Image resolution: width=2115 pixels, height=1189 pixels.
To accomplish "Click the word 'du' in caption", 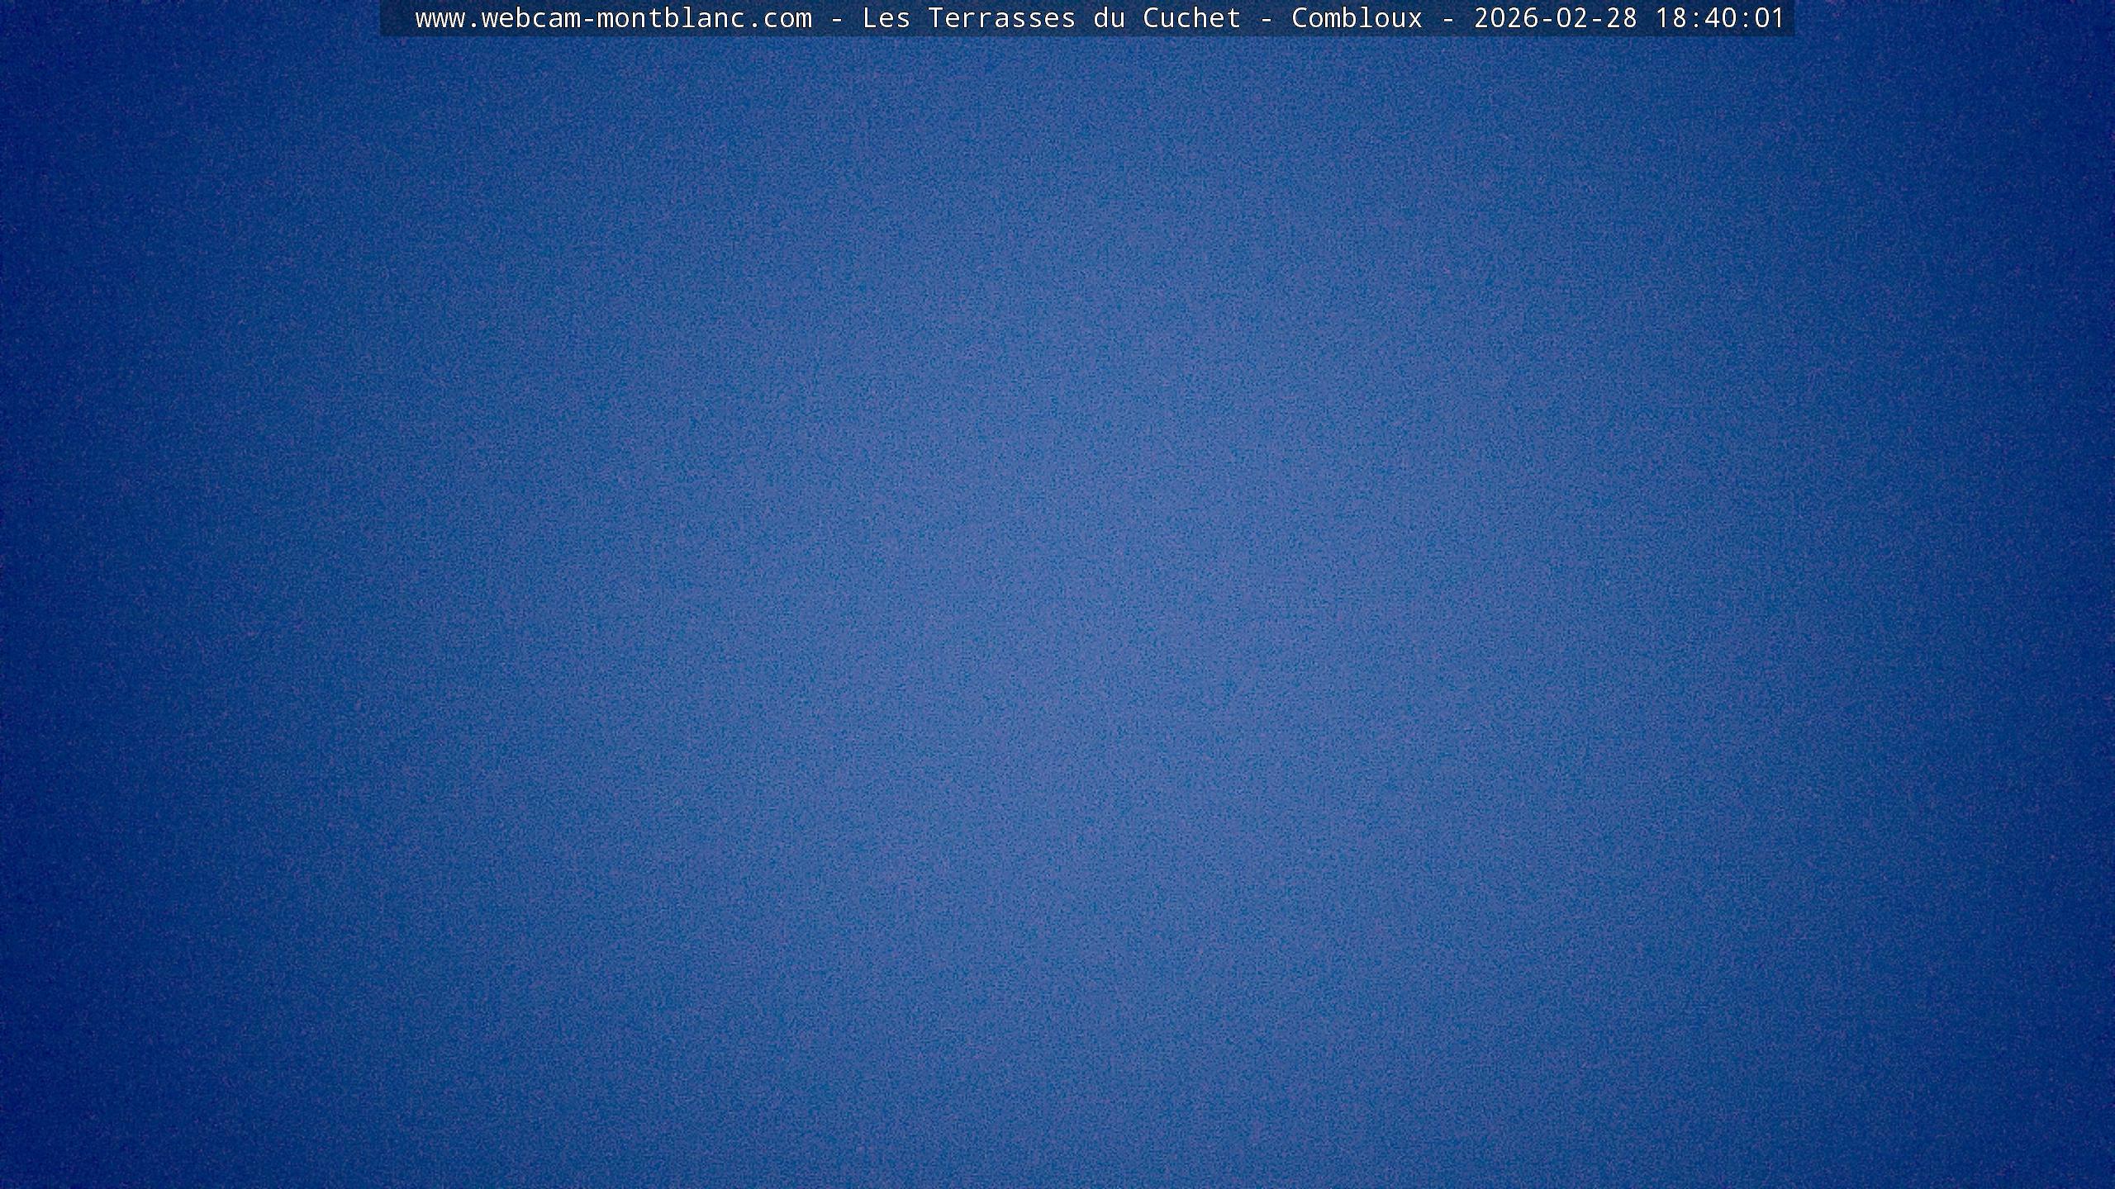I will pyautogui.click(x=1109, y=18).
